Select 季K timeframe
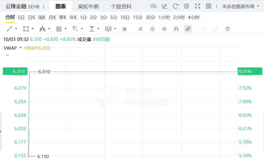The height and width of the screenshot is (160, 264). pos(63,17)
